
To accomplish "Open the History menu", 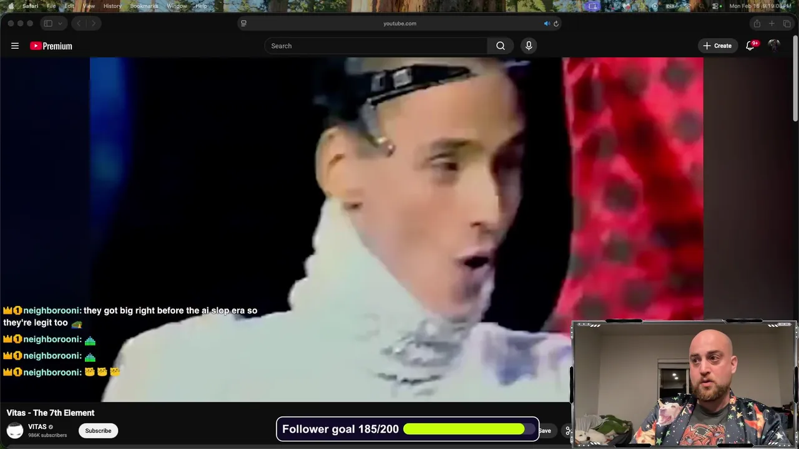I will (112, 6).
